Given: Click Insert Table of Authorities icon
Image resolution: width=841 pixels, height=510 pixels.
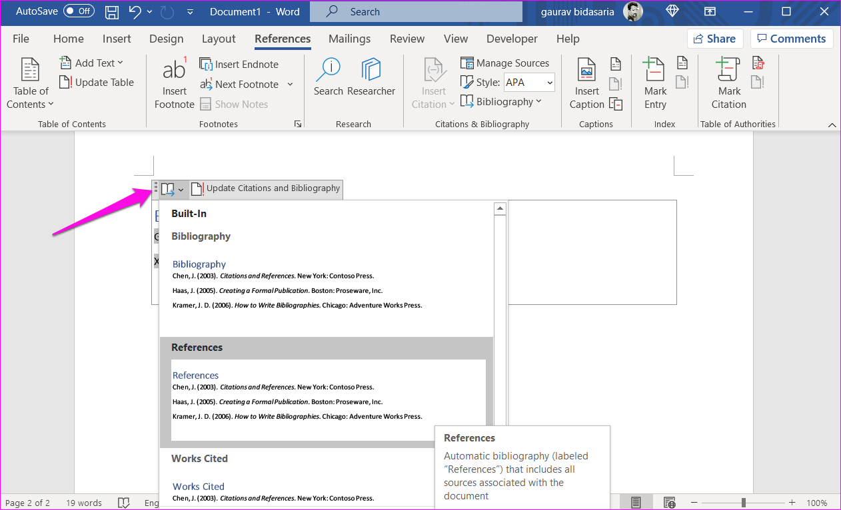Looking at the screenshot, I should pyautogui.click(x=758, y=63).
